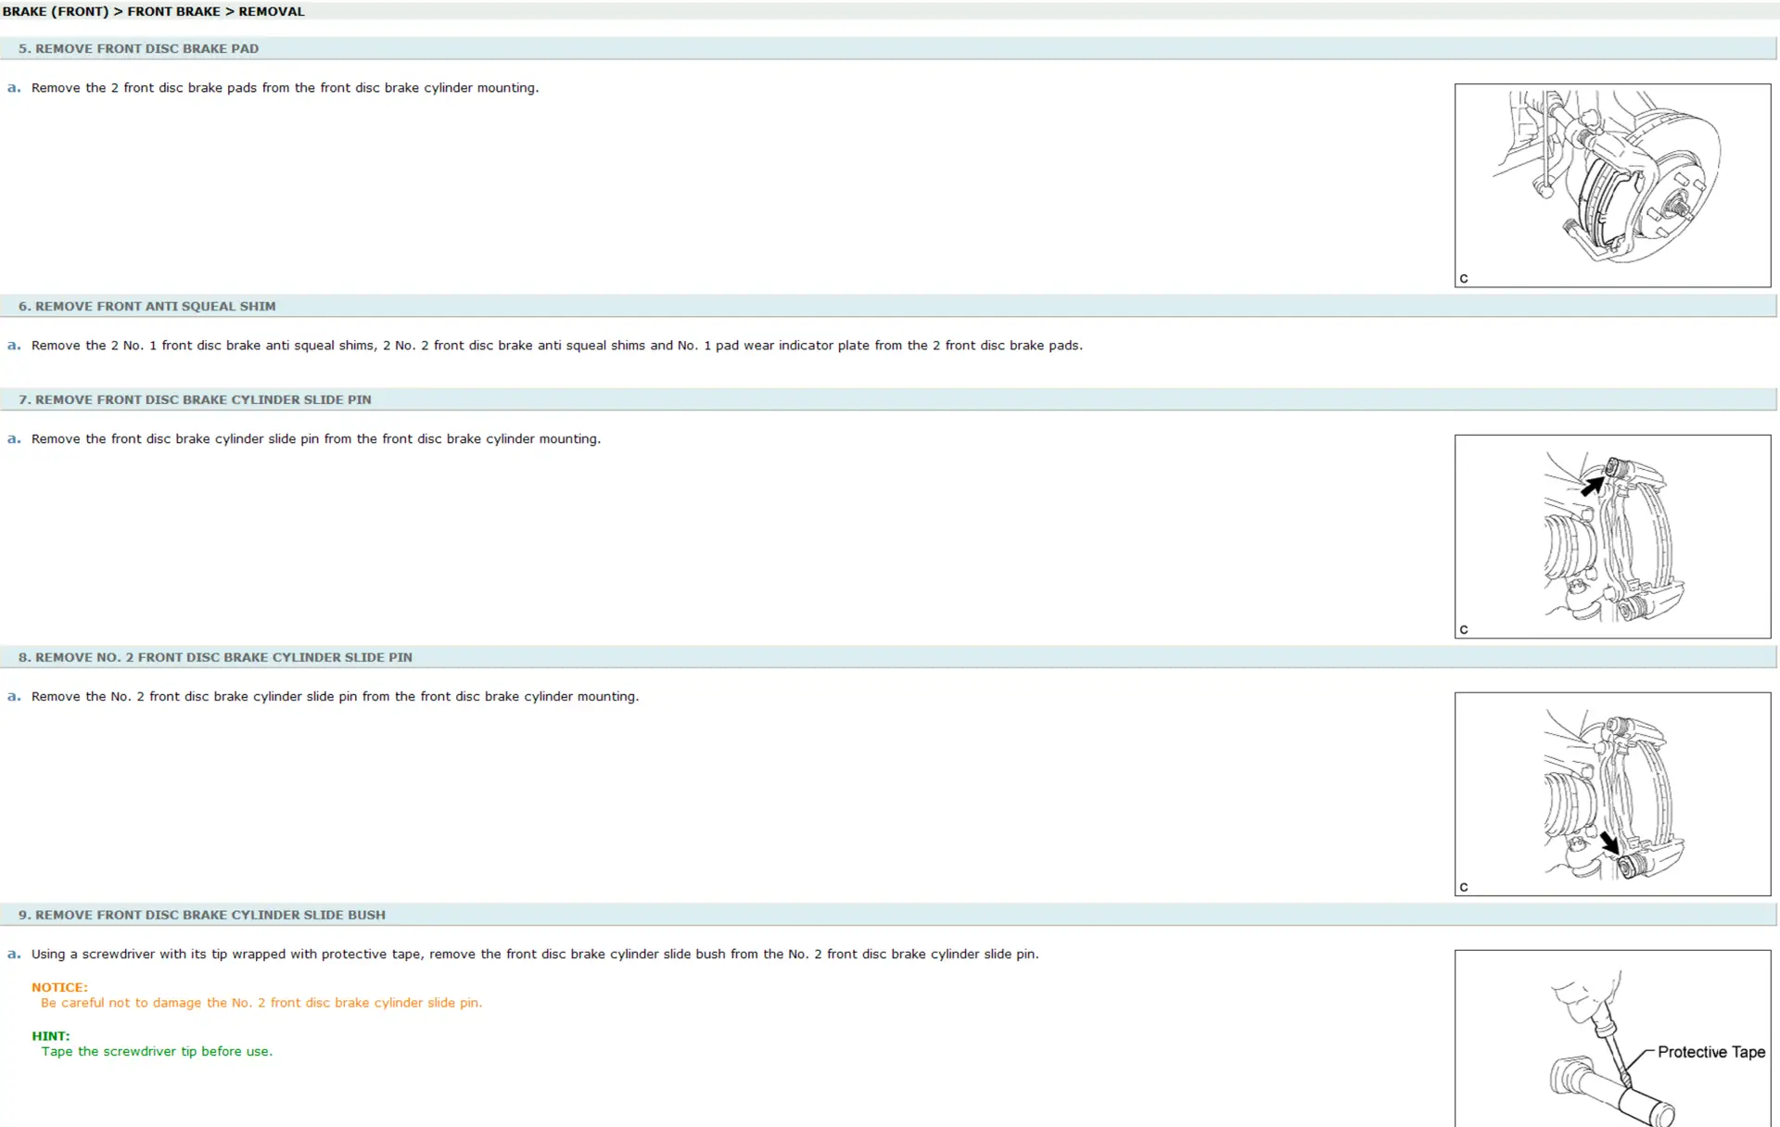Click the REMOVAL breadcrumb segment
The image size is (1780, 1127).
coord(272,11)
